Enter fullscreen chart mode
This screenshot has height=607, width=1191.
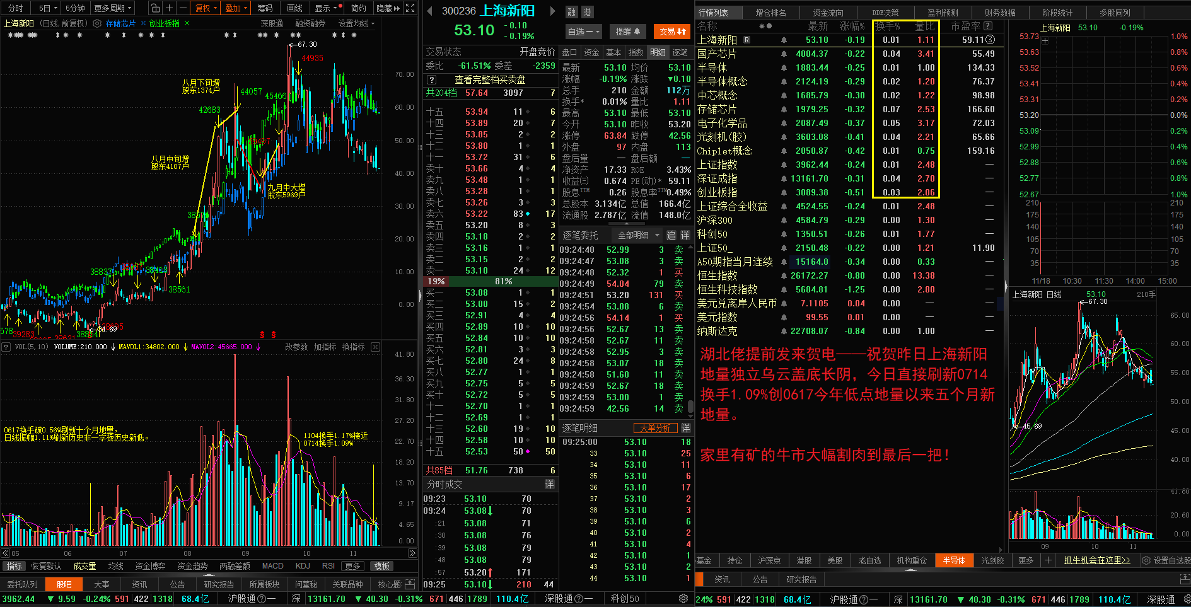pyautogui.click(x=410, y=8)
